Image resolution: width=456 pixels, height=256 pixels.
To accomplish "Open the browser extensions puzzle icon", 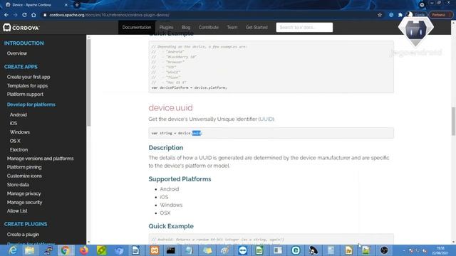I will (x=400, y=15).
